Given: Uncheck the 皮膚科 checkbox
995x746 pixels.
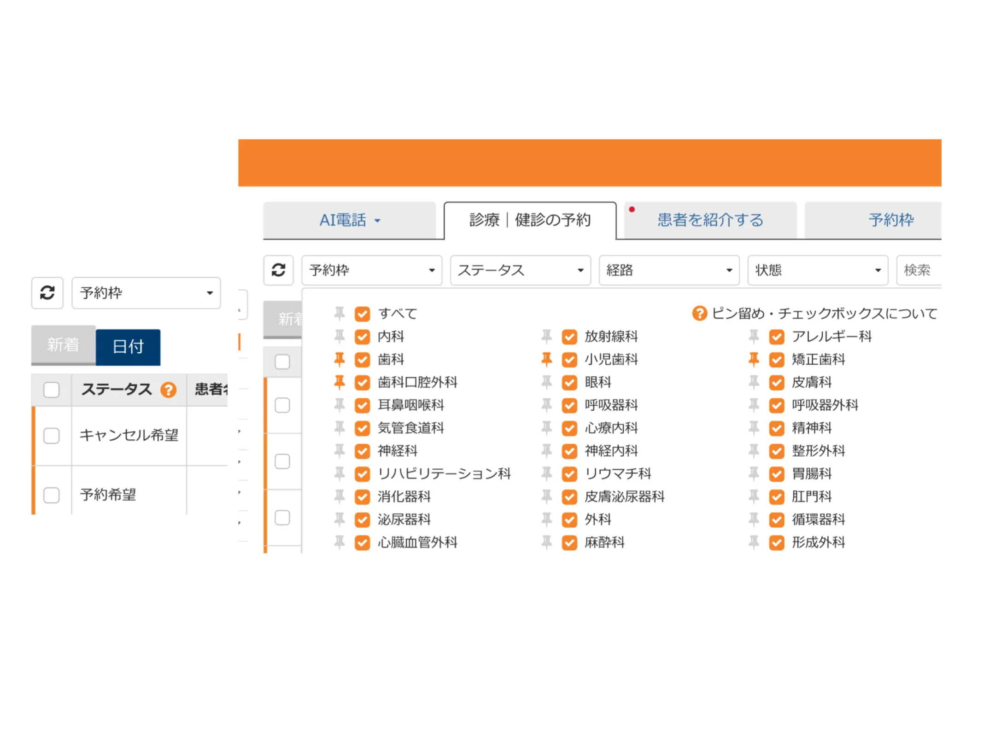Looking at the screenshot, I should coord(777,382).
